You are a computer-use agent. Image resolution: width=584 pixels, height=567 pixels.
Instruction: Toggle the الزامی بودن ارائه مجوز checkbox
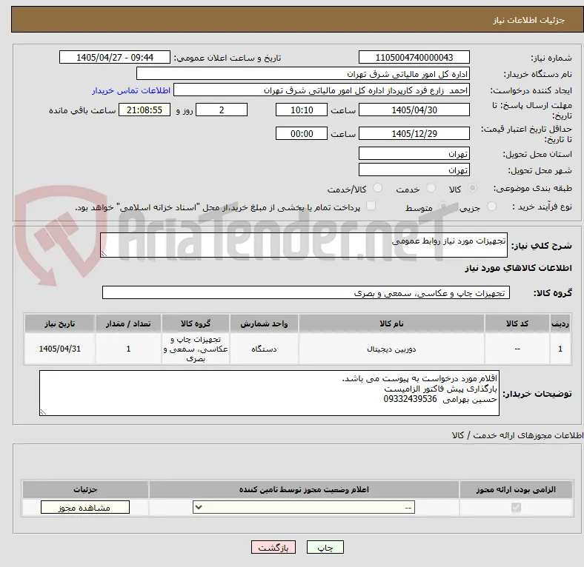coord(516,508)
